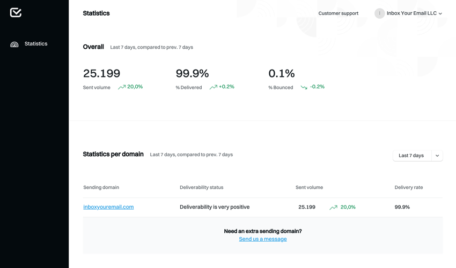Image resolution: width=456 pixels, height=268 pixels.
Task: Click the Deliverability status column header
Action: pos(201,187)
